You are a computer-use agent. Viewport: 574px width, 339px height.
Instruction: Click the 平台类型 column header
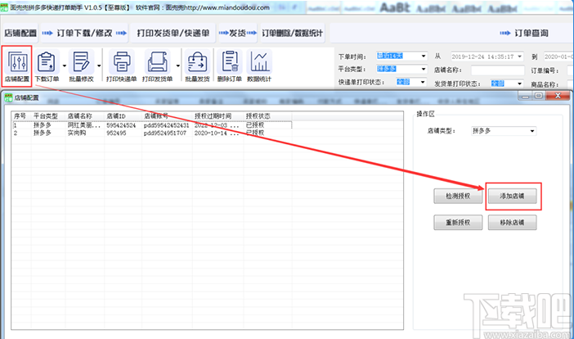48,116
